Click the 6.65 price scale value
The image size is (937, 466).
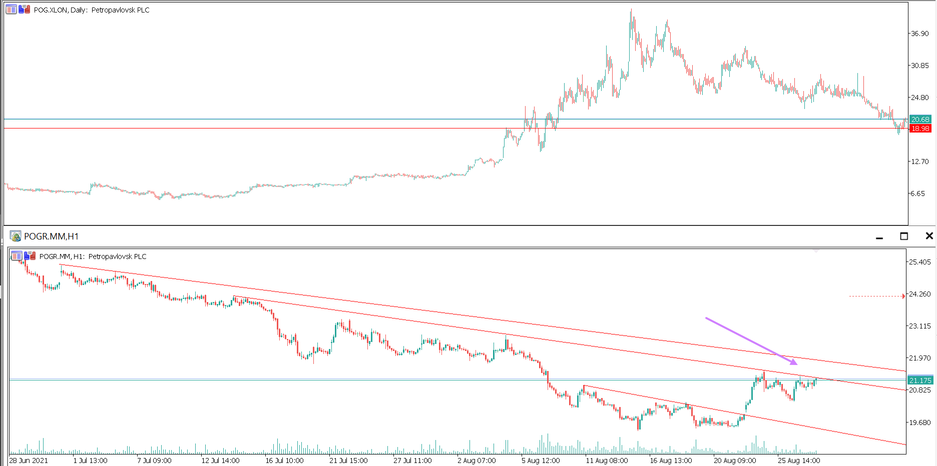(x=917, y=193)
